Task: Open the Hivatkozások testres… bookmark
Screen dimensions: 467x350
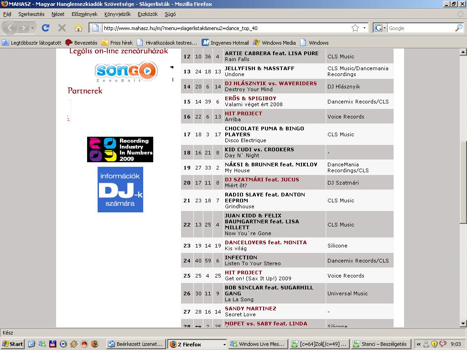Action: pos(167,42)
